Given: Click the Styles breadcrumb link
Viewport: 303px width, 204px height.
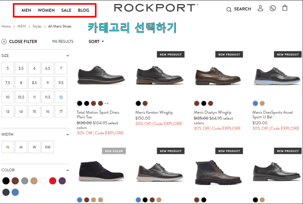Looking at the screenshot, I should coord(37,26).
